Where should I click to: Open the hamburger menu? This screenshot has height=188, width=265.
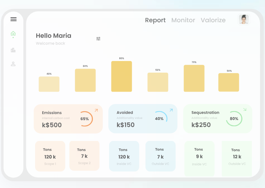point(14,19)
